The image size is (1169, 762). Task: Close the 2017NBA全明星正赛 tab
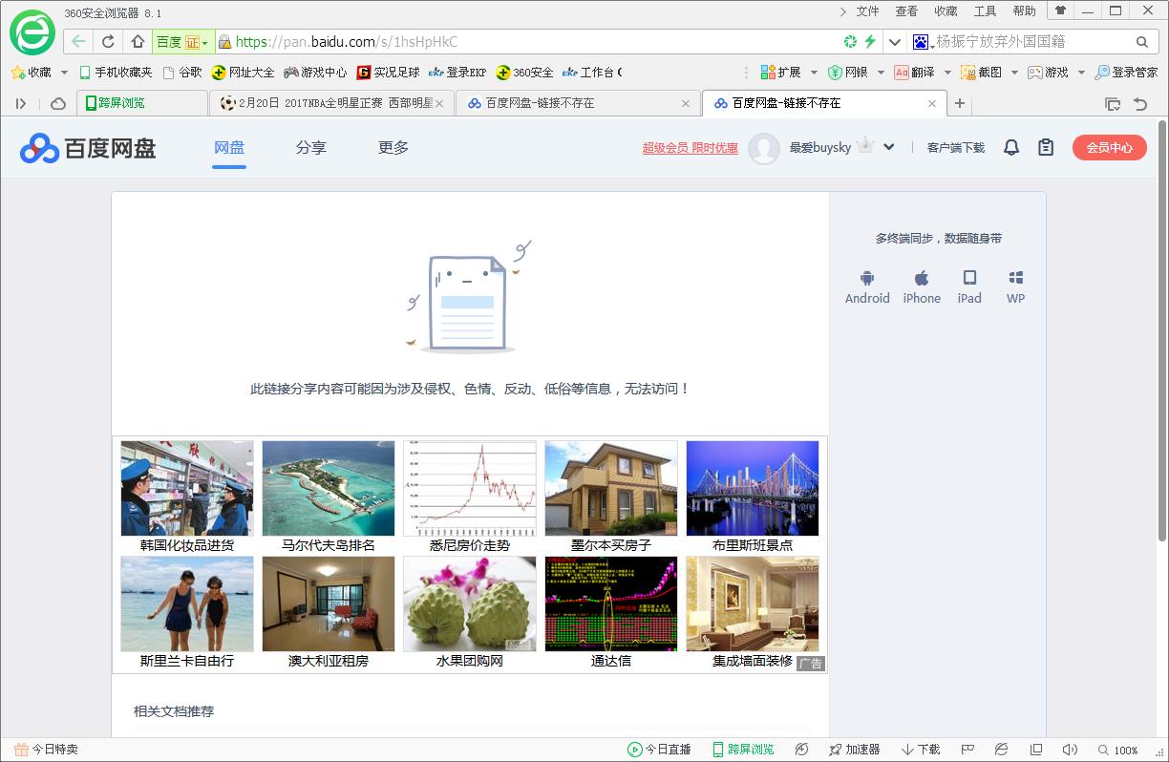coord(439,103)
